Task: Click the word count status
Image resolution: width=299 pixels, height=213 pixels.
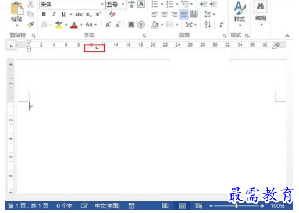Action: tap(64, 205)
